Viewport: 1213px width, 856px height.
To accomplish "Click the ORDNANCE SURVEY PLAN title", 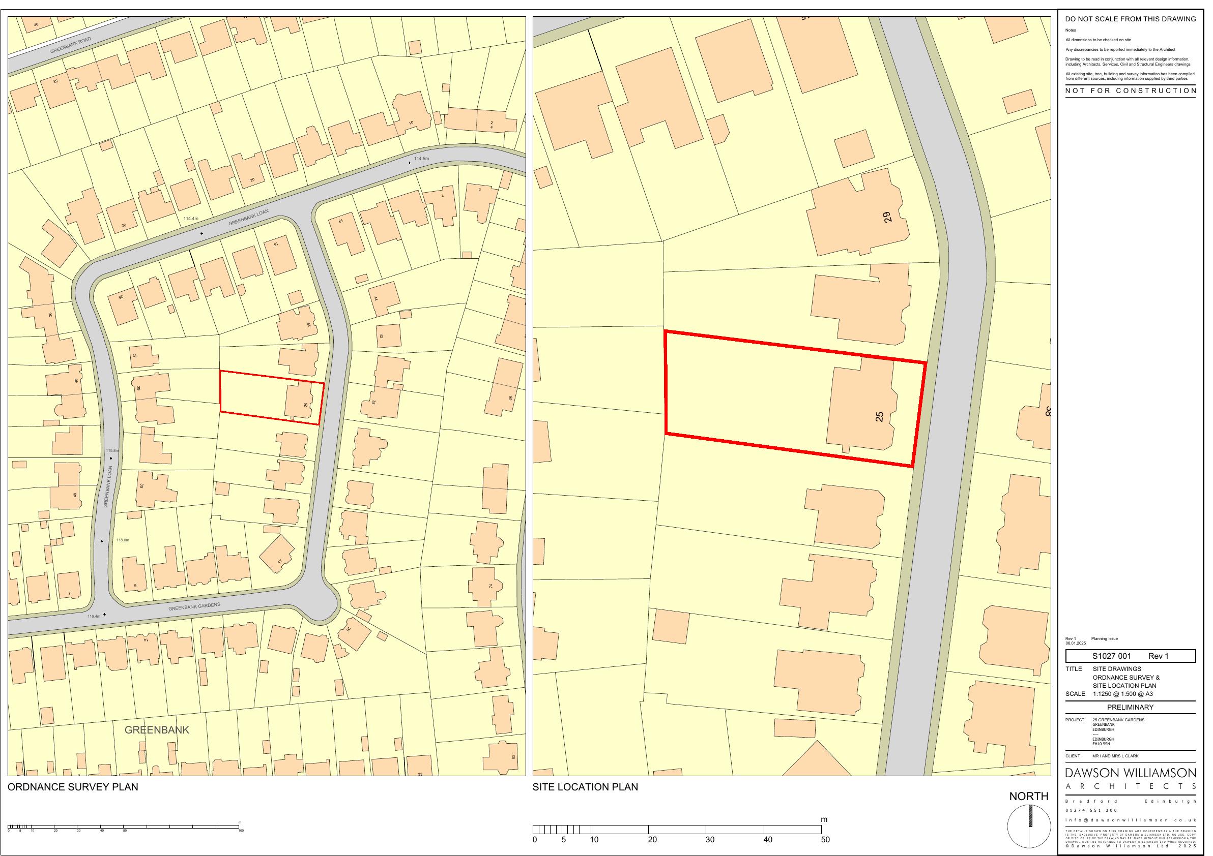I will 72,787.
